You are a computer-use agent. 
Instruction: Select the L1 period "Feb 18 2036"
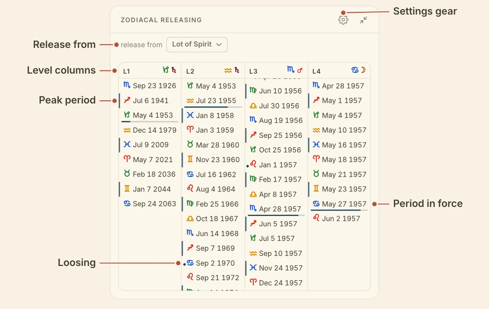pyautogui.click(x=150, y=174)
